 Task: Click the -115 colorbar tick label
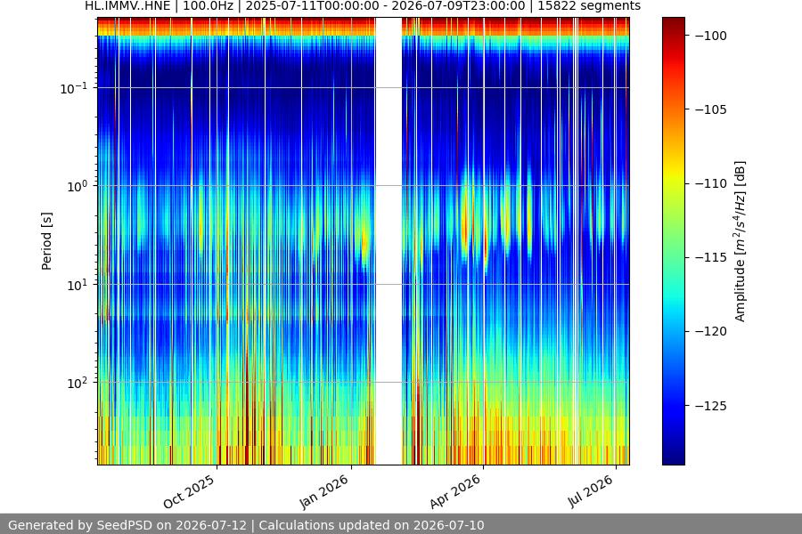pyautogui.click(x=711, y=257)
